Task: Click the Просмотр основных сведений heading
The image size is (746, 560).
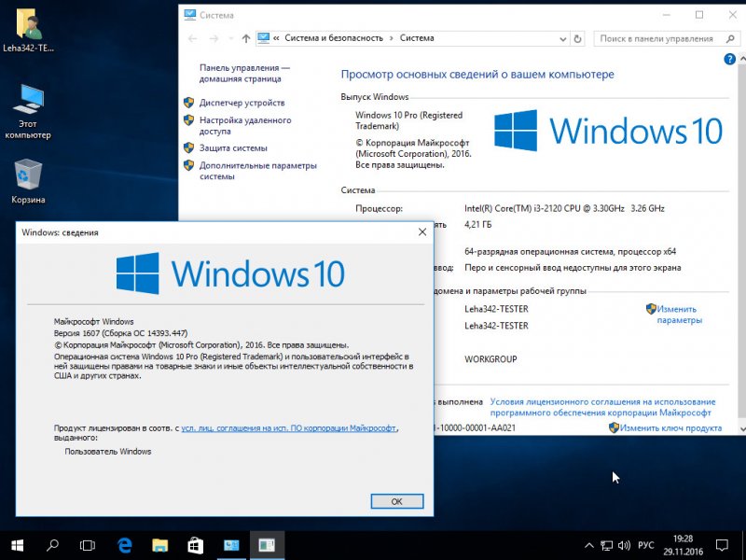Action: click(x=477, y=75)
